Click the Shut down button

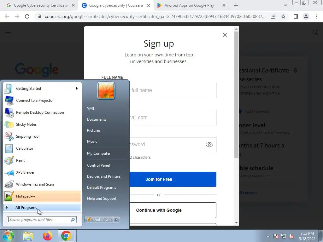[99, 220]
